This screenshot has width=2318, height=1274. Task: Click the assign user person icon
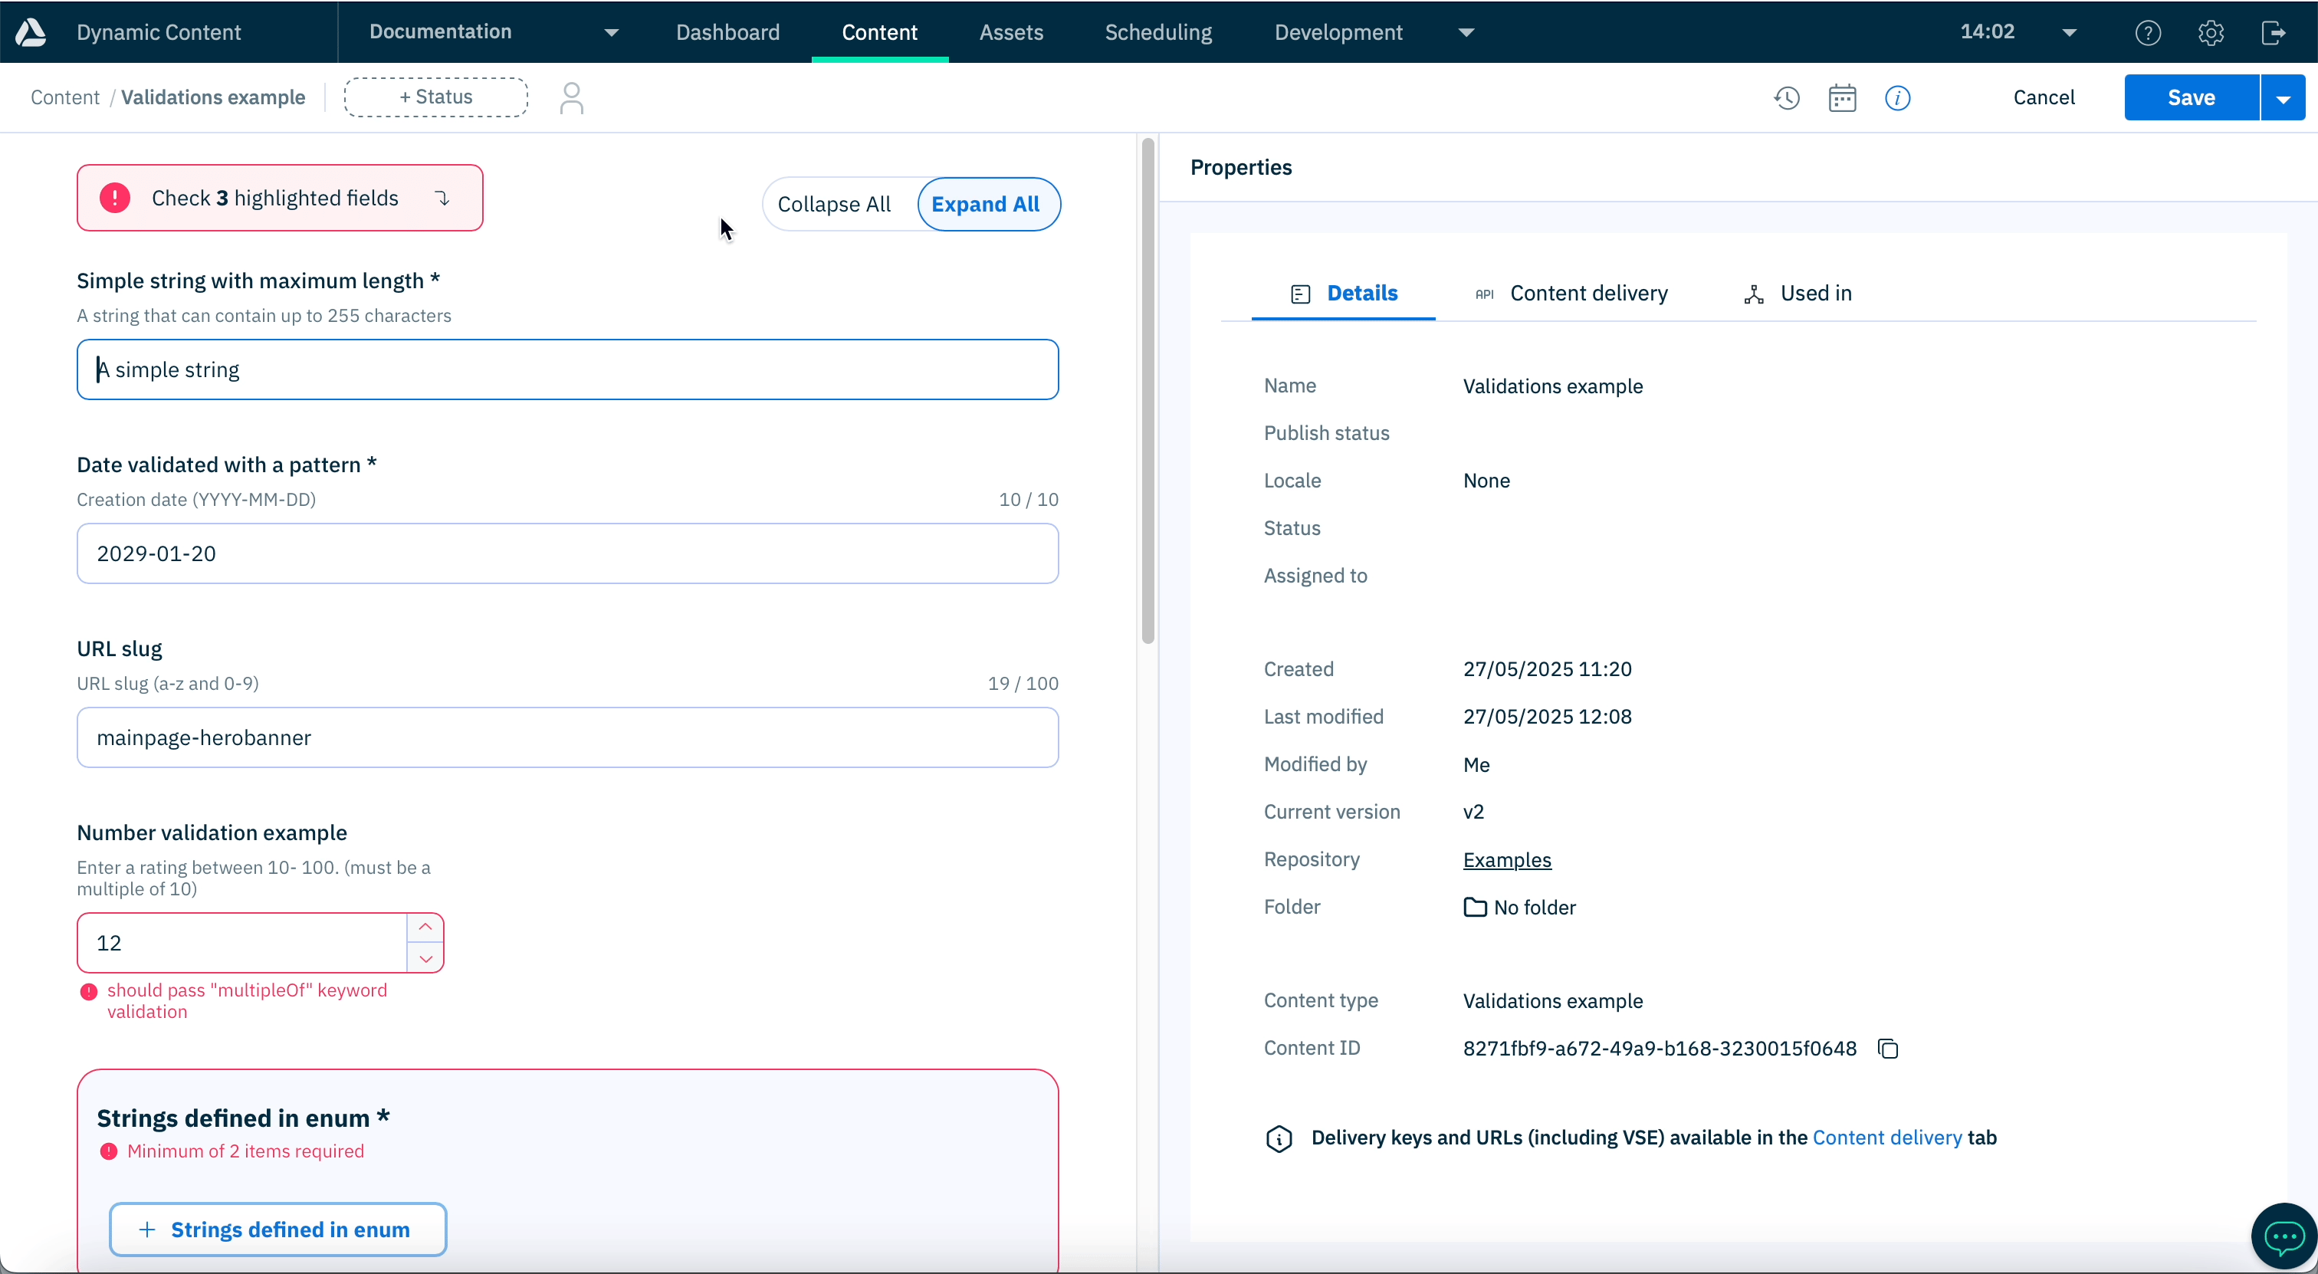tap(571, 97)
